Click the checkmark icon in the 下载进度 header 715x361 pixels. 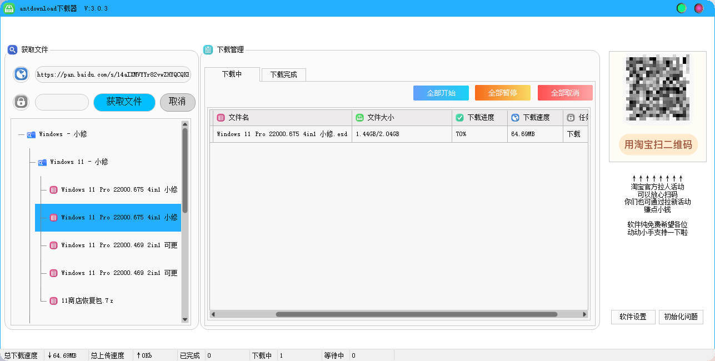[459, 117]
